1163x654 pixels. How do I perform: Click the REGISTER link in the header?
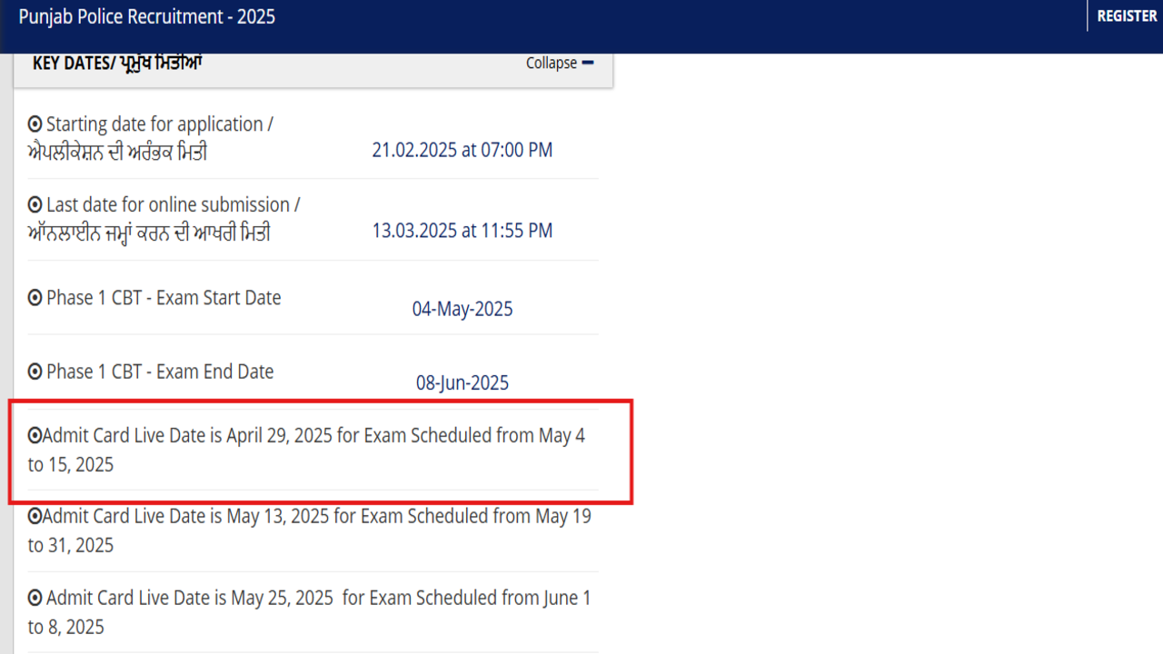[x=1127, y=16]
